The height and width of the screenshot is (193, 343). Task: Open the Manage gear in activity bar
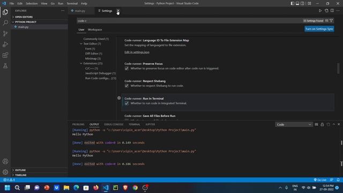click(5, 172)
